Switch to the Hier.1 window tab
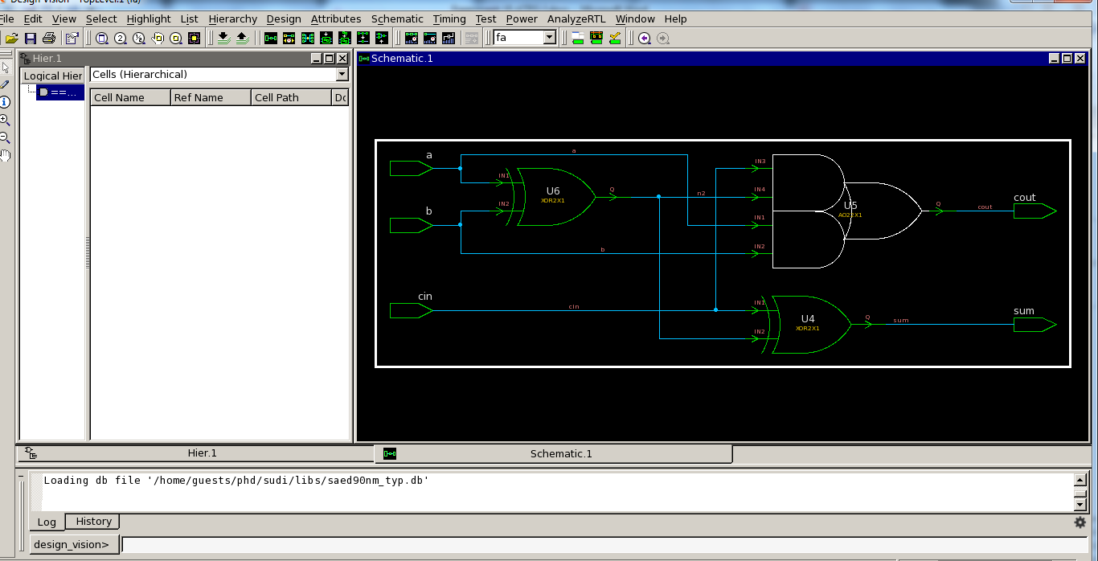This screenshot has height=561, width=1098. coord(195,453)
